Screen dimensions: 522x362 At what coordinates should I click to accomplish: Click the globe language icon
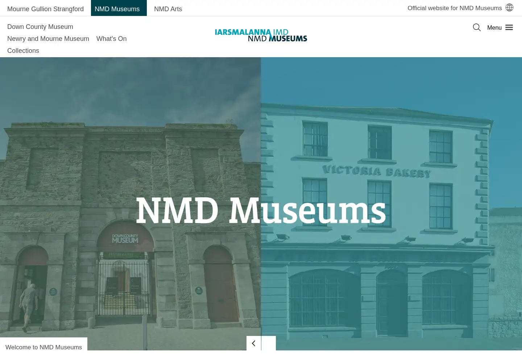509,8
